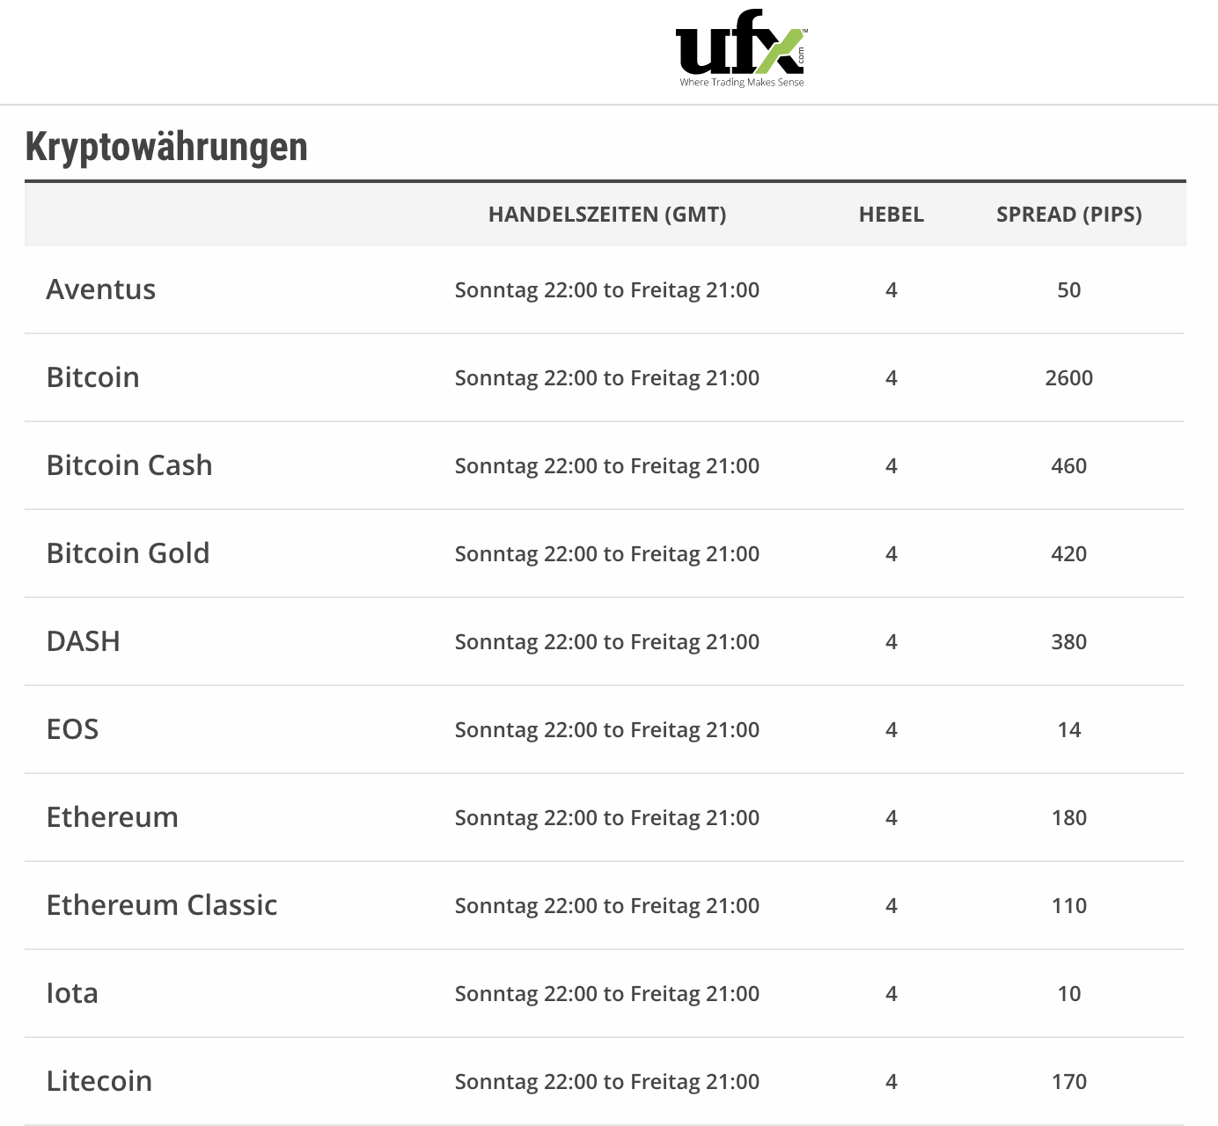Select the Aventus row name
Viewport: 1218px width, 1126px height.
[x=101, y=289]
